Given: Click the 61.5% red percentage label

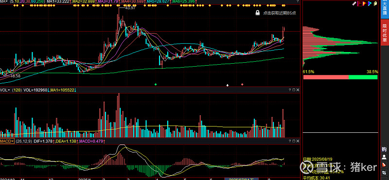Looking at the screenshot, I should (x=309, y=72).
